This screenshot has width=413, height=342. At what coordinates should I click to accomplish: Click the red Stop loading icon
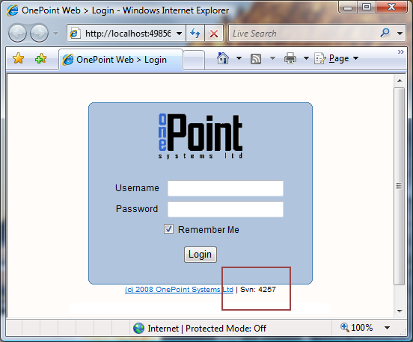tap(214, 34)
